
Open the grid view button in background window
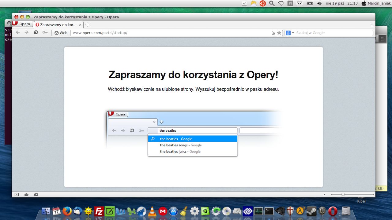click(383, 39)
